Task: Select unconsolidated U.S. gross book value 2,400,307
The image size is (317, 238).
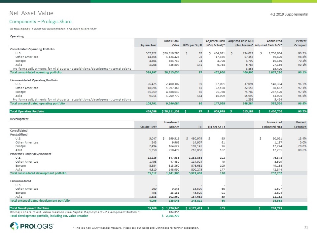Action: point(172,84)
